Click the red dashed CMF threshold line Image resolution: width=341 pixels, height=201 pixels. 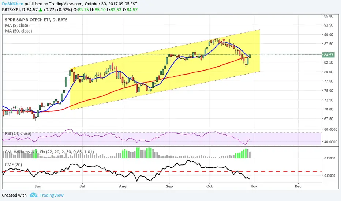(x=162, y=171)
